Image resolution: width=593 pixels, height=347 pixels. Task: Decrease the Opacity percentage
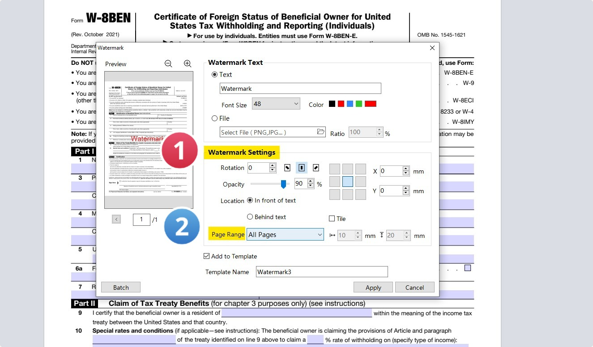click(x=311, y=186)
